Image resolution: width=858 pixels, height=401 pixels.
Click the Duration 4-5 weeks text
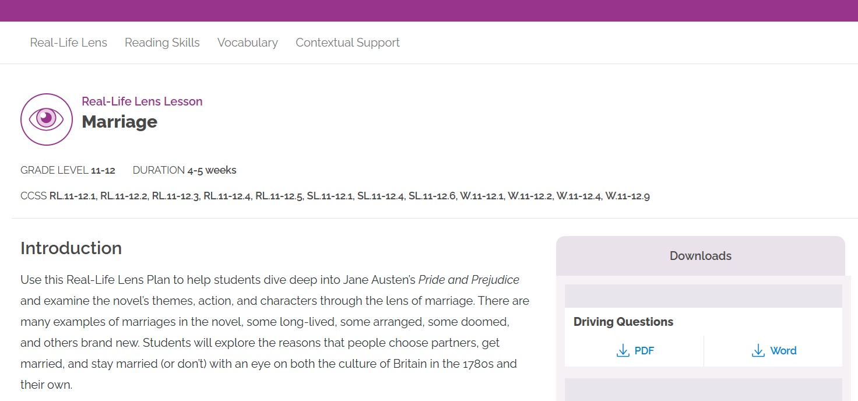tap(184, 170)
